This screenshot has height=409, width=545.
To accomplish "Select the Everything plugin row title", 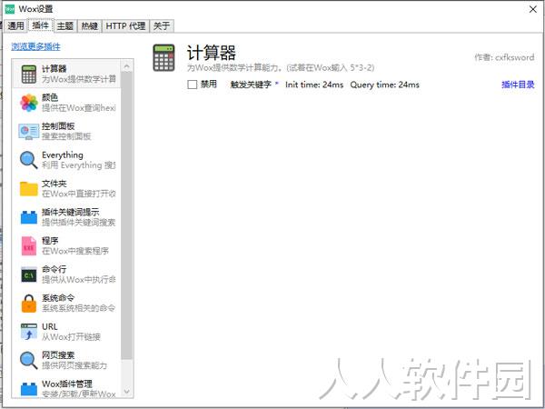I will [x=63, y=155].
